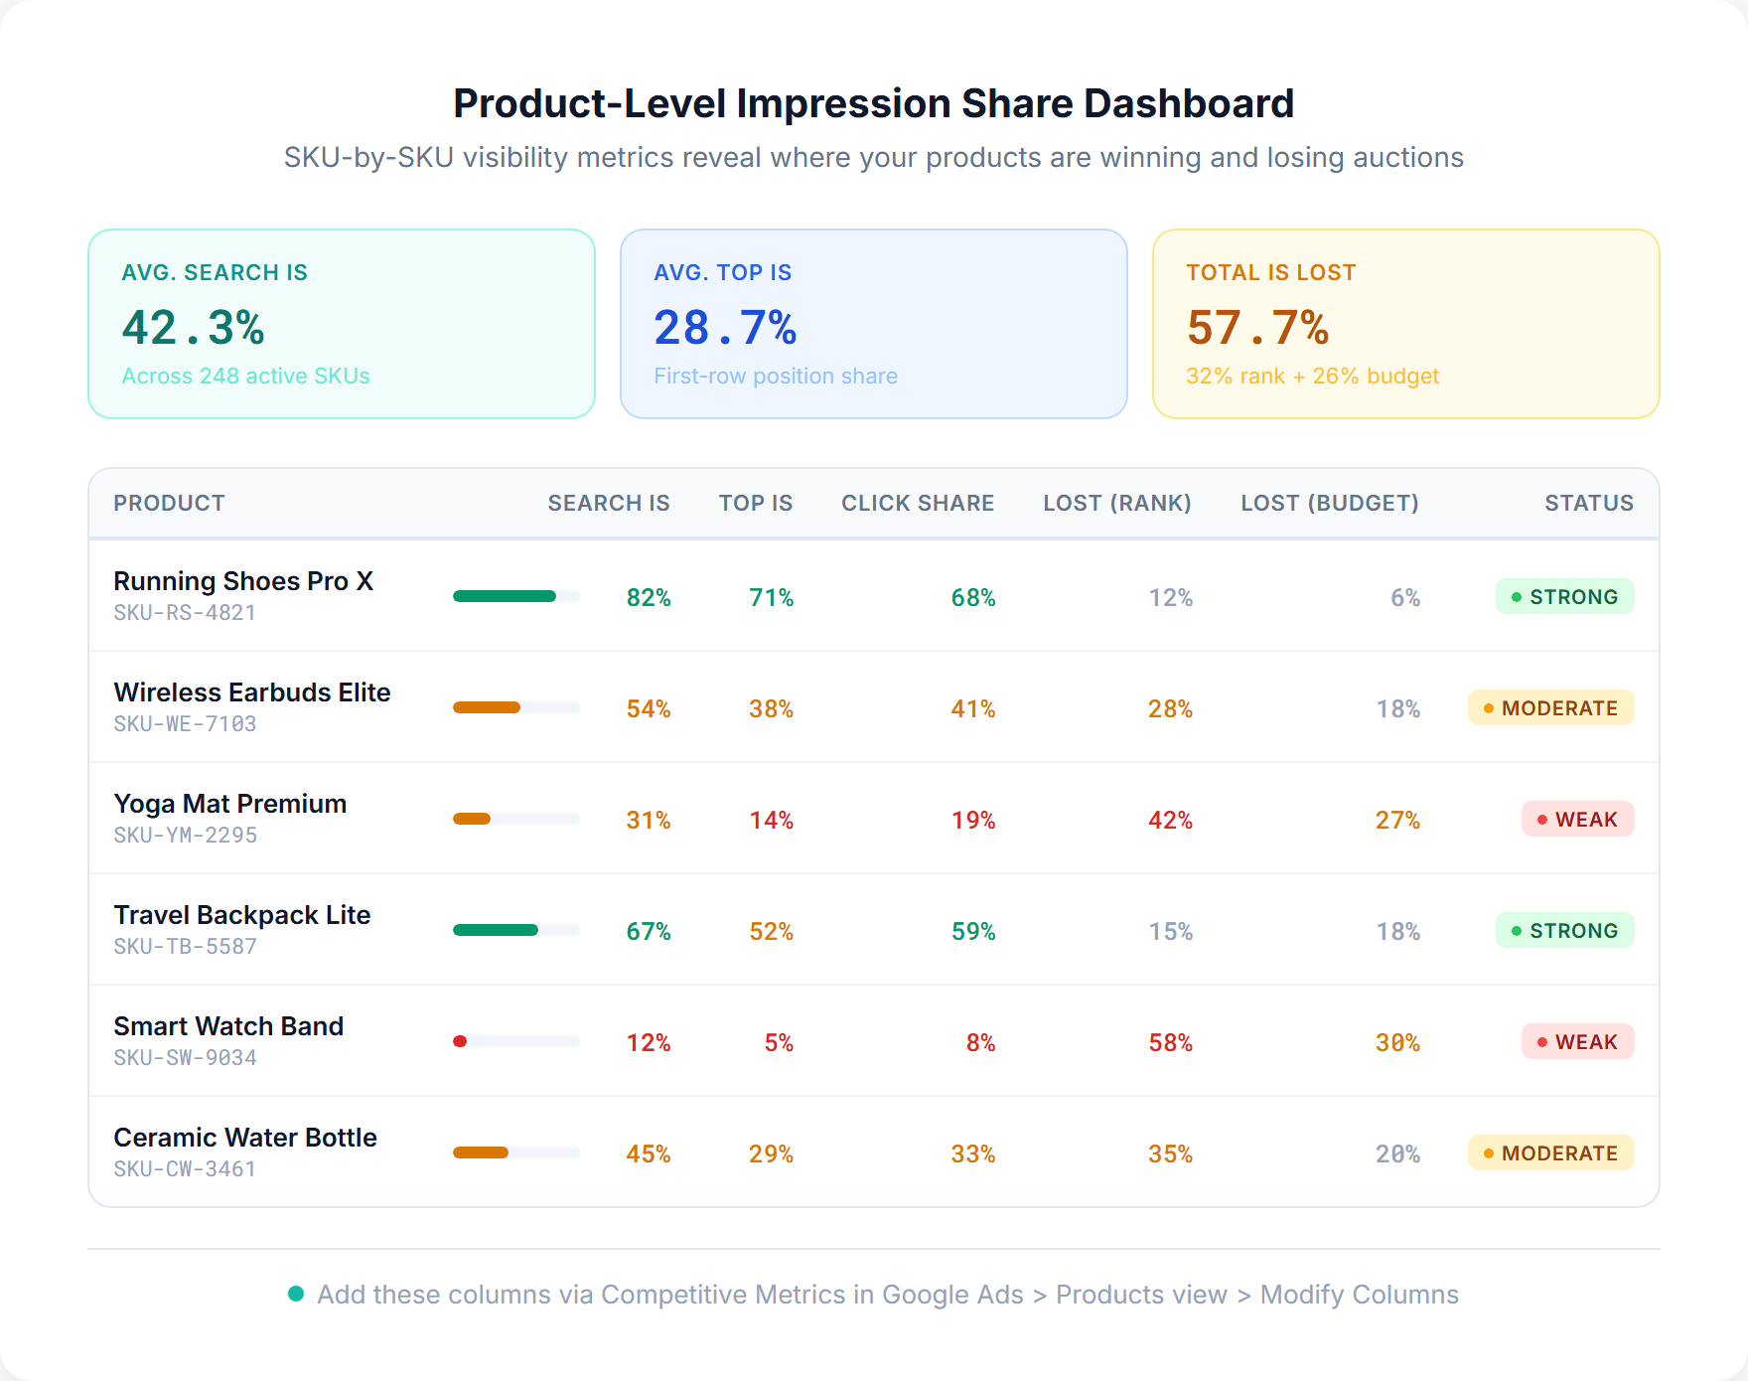Click the yellow dot on Ceramic Water Bottle badge
Viewport: 1748px width, 1381px height.
[1487, 1153]
